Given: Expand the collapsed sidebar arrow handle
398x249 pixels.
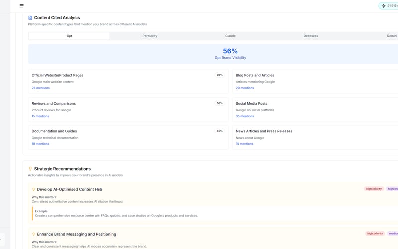Looking at the screenshot, I should pyautogui.click(x=1, y=239).
